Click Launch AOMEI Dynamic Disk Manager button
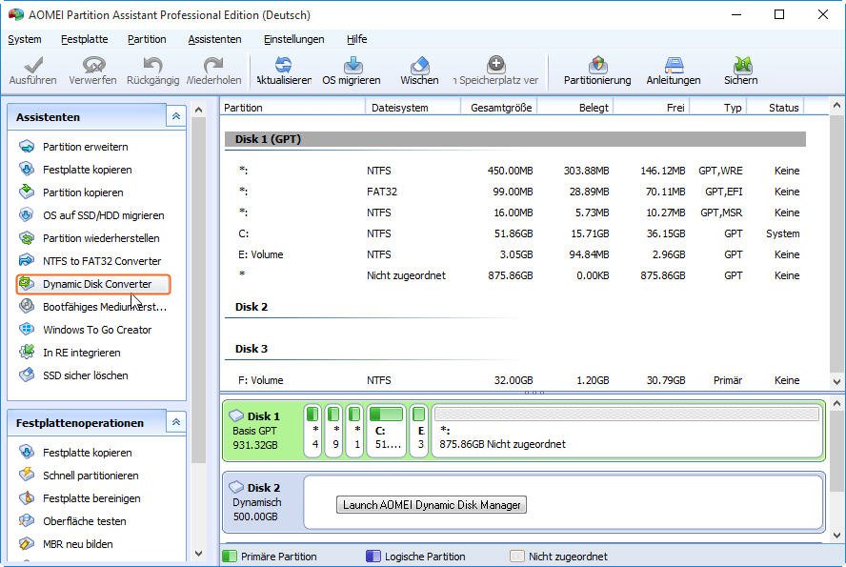The image size is (846, 567). pyautogui.click(x=432, y=505)
